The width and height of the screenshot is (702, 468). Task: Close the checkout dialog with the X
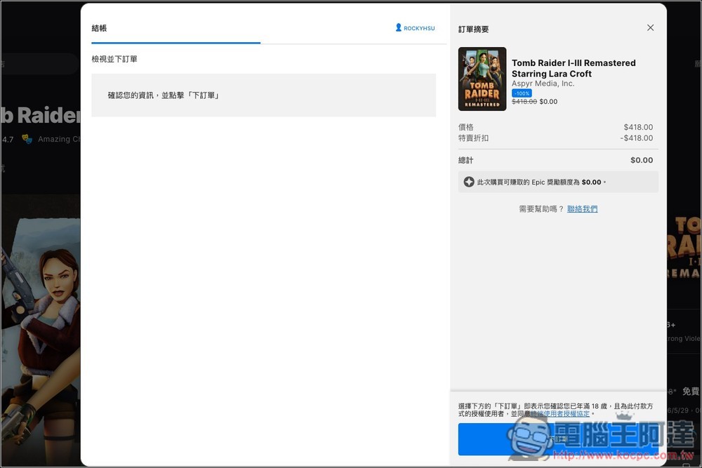coord(650,28)
